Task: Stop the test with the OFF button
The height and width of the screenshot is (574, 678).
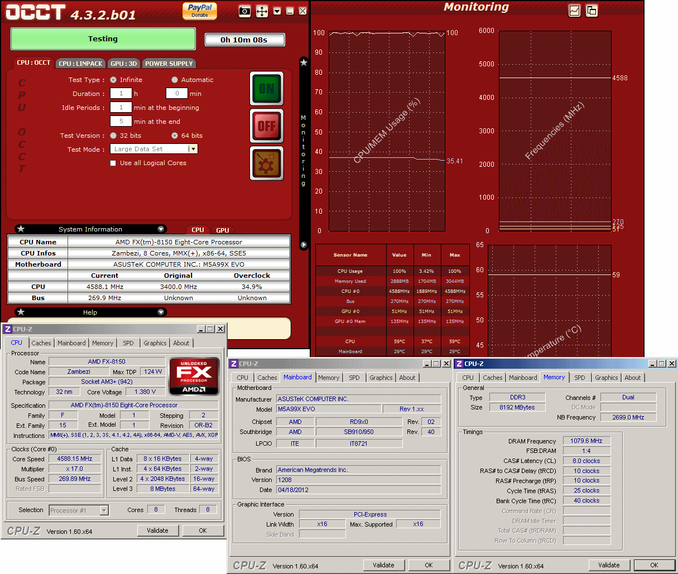Action: [267, 126]
